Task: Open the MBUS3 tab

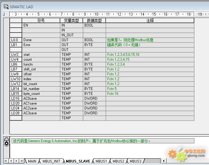Action: pyautogui.click(x=135, y=161)
